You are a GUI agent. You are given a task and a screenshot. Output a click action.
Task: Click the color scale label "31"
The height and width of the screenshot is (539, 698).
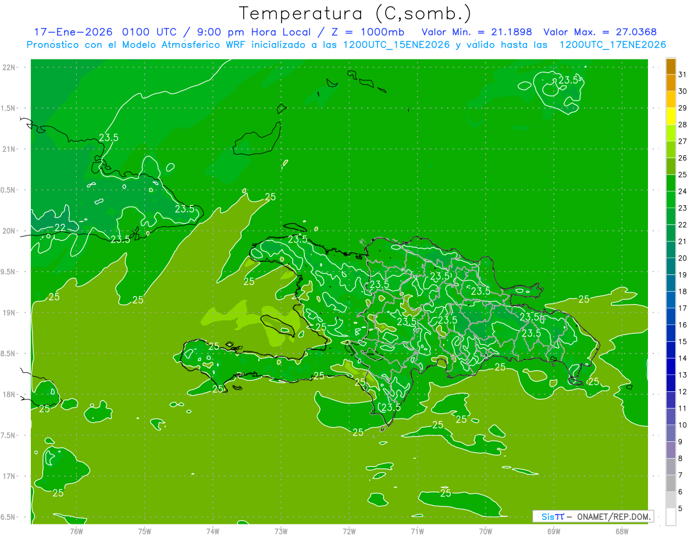coord(683,74)
